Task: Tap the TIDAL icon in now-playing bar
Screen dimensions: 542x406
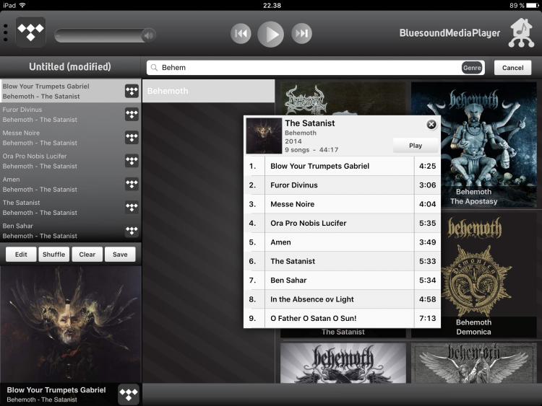Action: point(129,394)
